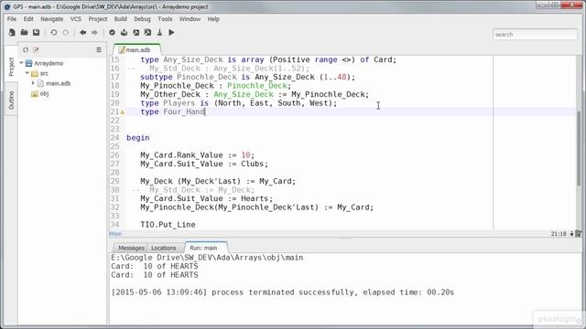Click 'process terminated successfully' output line
Viewport: 586px width, 329px height.
283,292
